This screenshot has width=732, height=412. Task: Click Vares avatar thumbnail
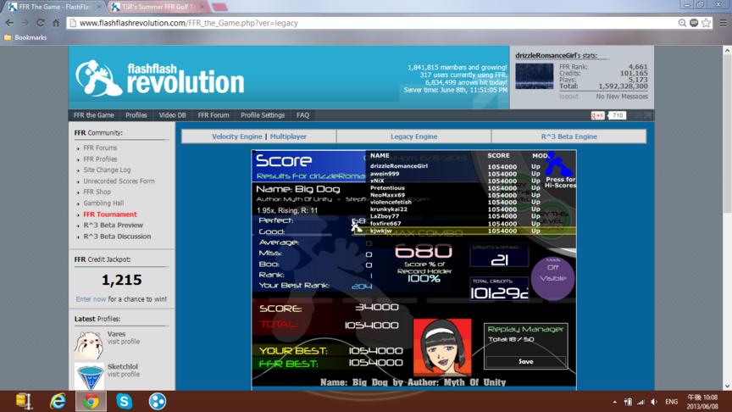point(89,345)
